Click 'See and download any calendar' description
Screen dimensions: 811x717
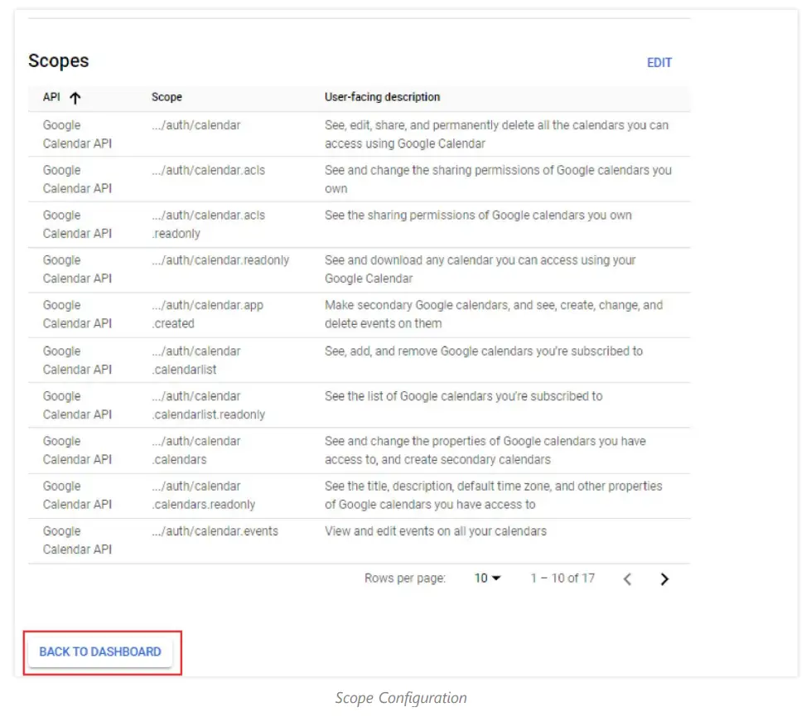point(480,269)
